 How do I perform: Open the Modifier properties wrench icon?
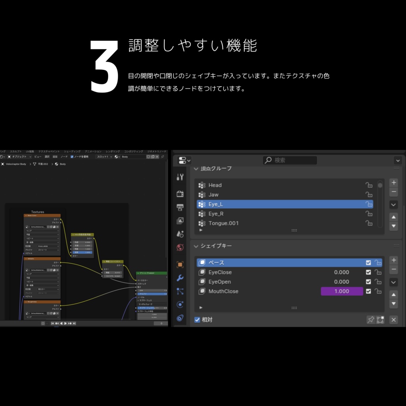coord(180,278)
